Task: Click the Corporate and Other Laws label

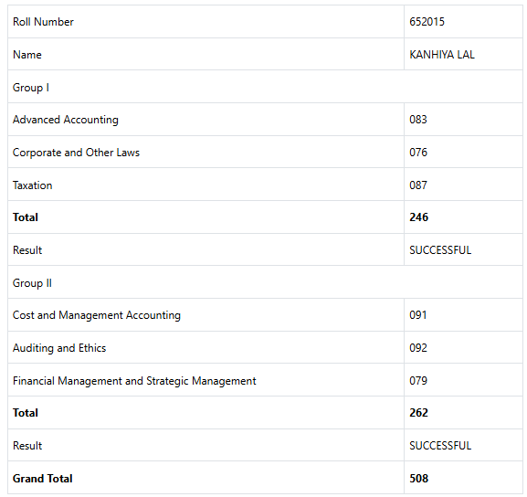Action: [76, 153]
